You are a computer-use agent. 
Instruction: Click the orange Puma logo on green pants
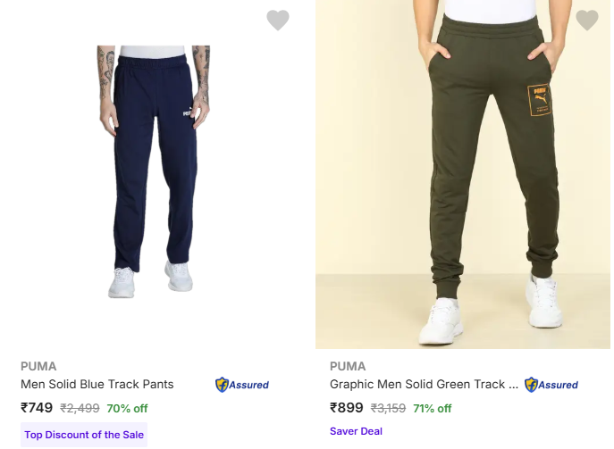point(540,101)
